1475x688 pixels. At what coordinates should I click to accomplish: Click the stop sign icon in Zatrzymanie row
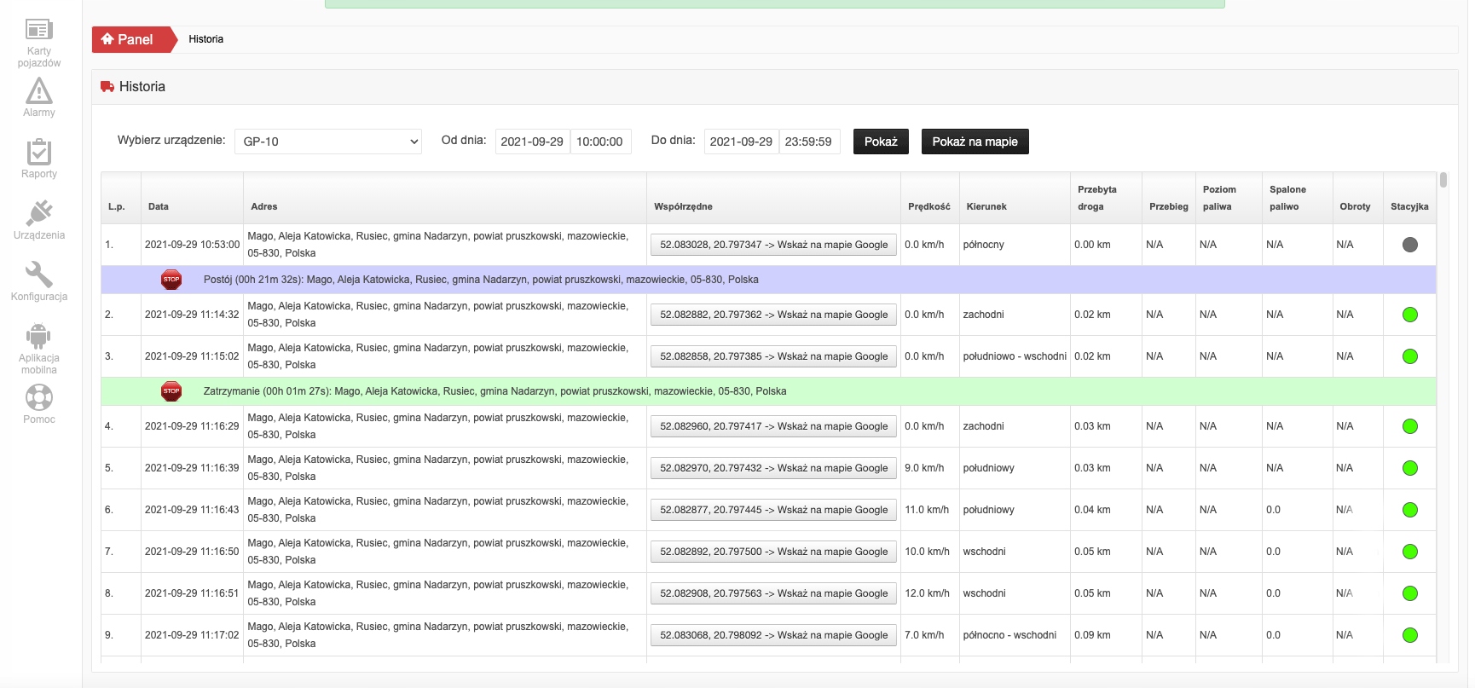(171, 391)
